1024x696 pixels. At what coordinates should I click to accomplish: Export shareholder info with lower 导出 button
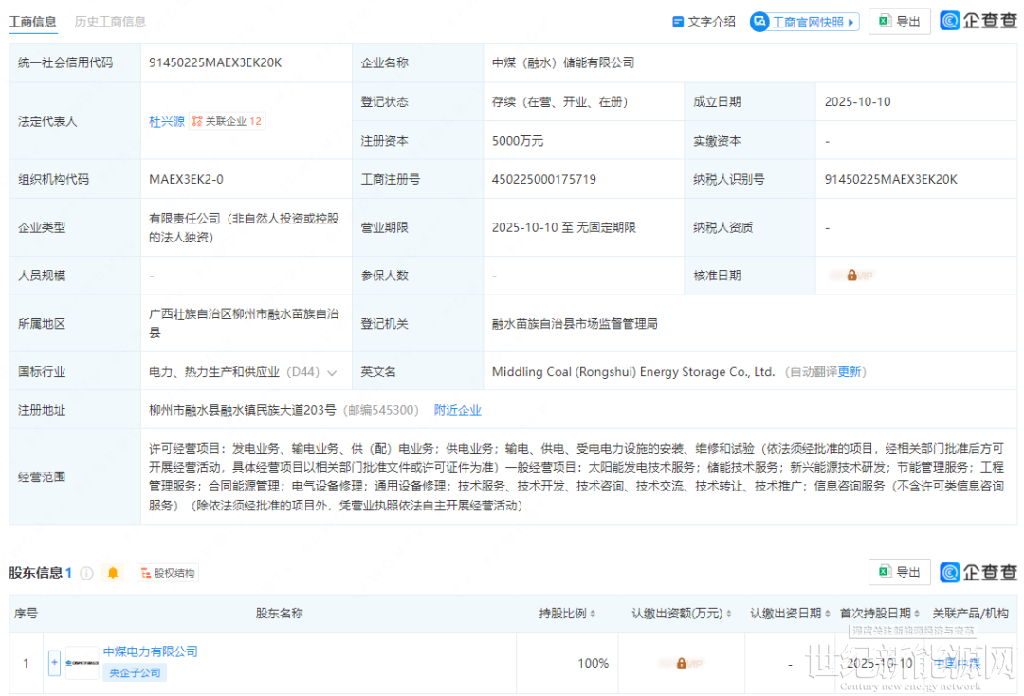(x=899, y=572)
